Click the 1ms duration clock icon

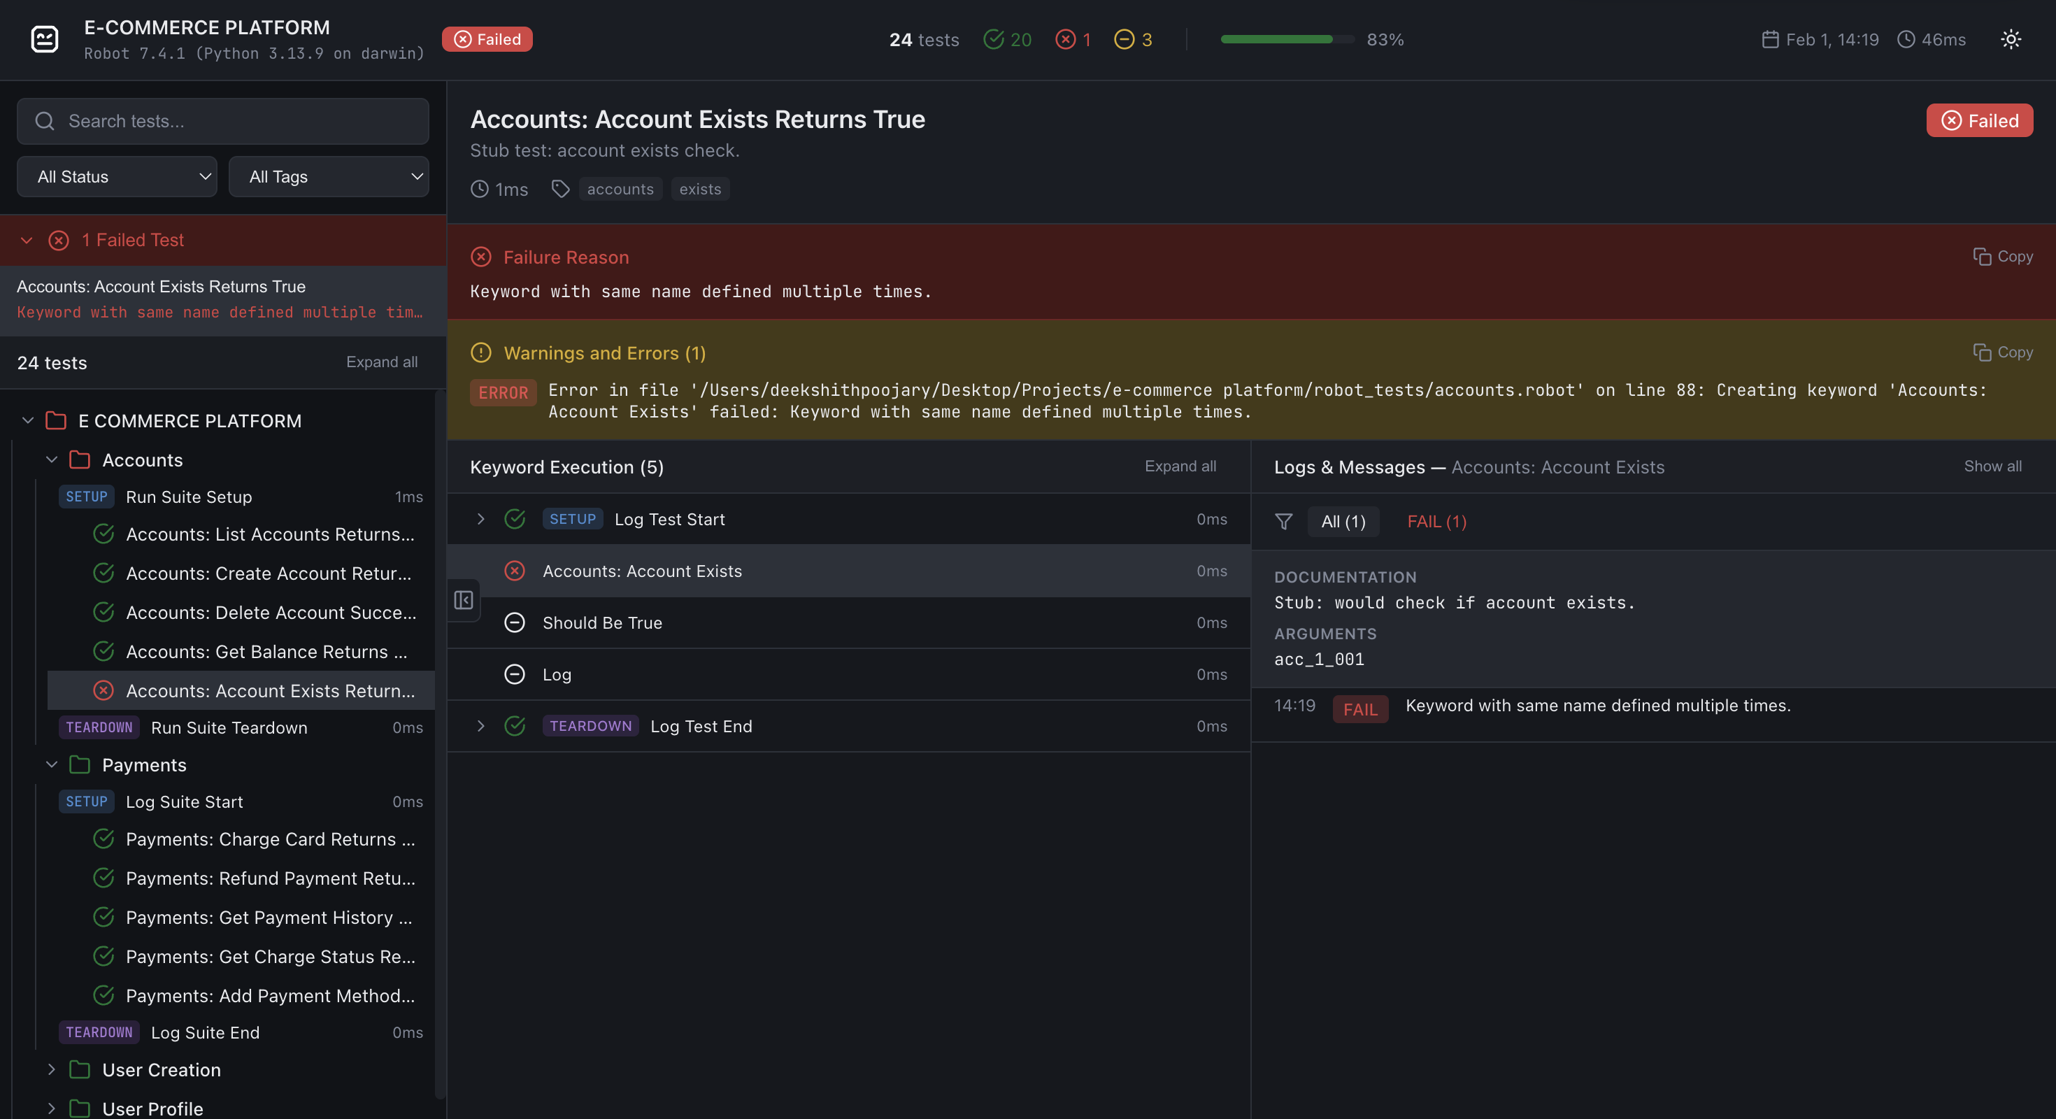pos(479,189)
